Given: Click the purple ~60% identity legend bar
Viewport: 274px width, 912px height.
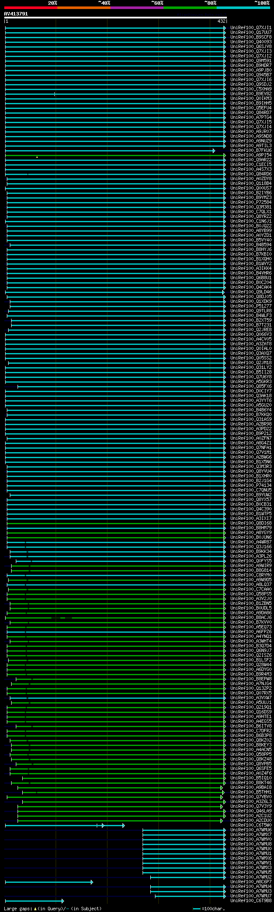Looking at the screenshot, I should point(137,7).
